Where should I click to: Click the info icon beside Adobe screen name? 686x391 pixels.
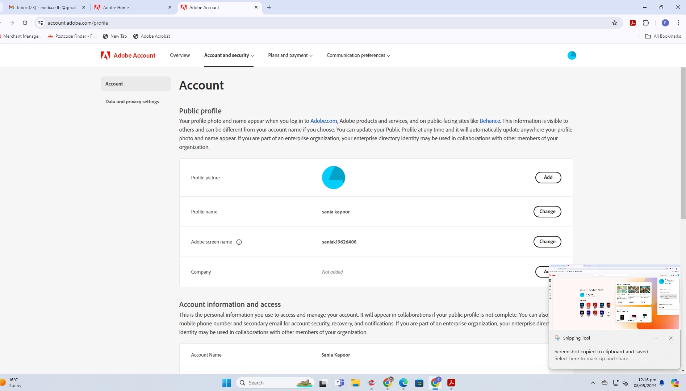(239, 242)
